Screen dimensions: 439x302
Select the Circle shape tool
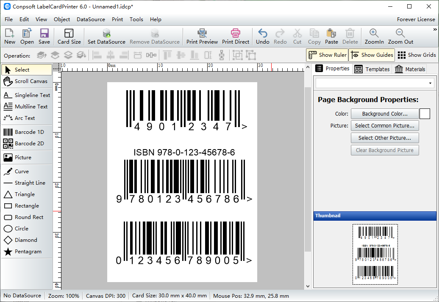(x=27, y=229)
